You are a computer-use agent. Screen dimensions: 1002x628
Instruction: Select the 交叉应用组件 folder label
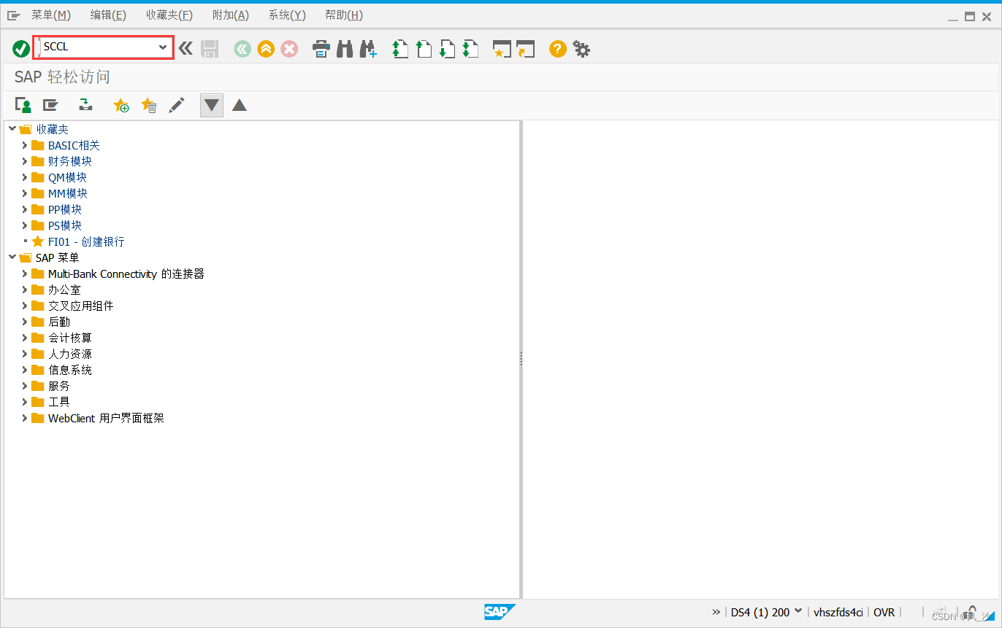point(81,306)
